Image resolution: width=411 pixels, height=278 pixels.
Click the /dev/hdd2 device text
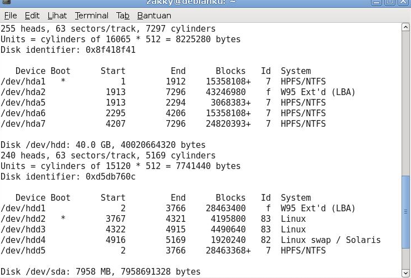click(23, 219)
